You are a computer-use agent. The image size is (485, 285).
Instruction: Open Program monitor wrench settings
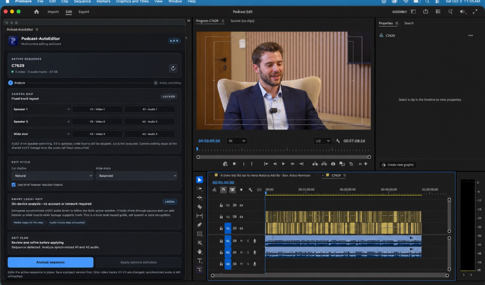pos(338,141)
